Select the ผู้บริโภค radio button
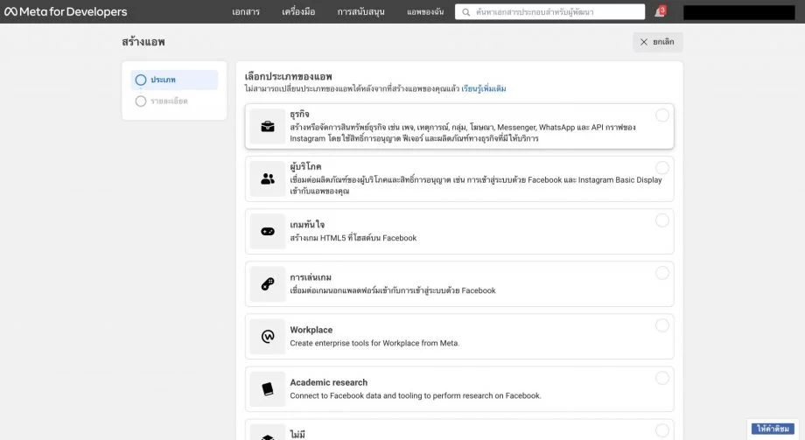Image resolution: width=805 pixels, height=440 pixels. [662, 167]
